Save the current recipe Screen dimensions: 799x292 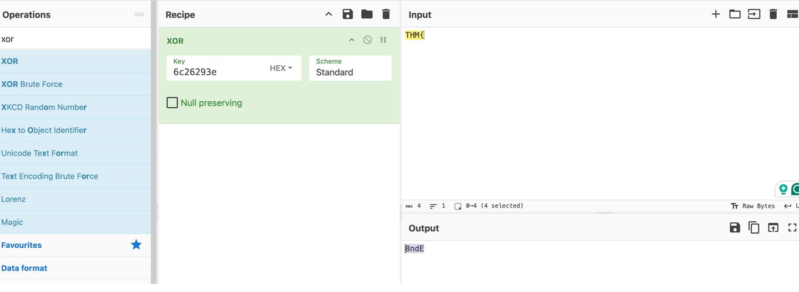(347, 14)
